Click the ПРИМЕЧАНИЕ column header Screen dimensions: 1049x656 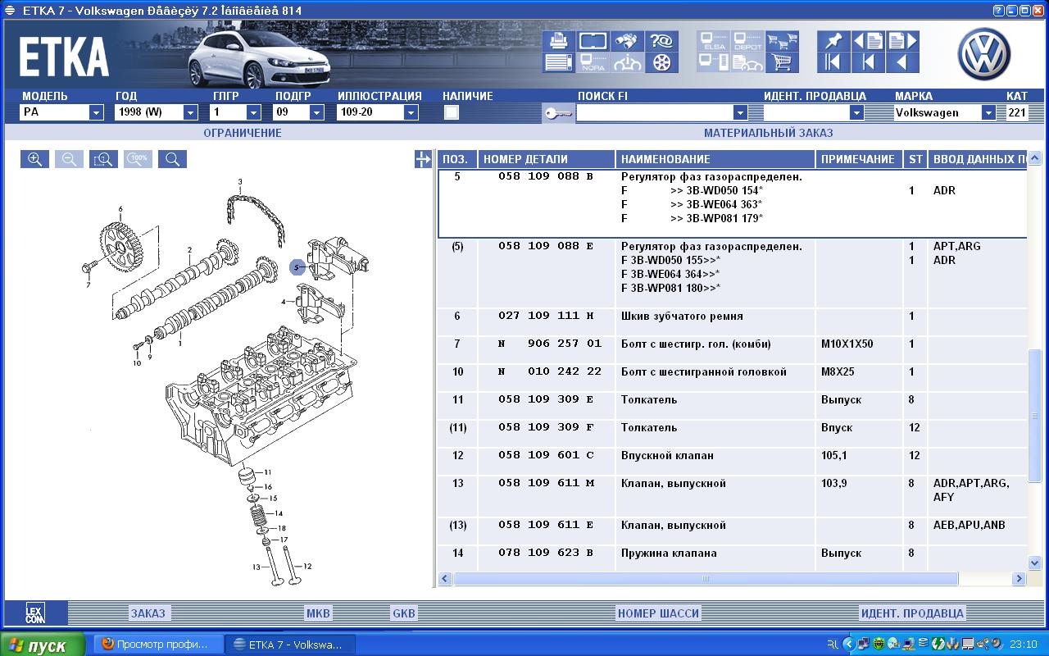[x=858, y=159]
